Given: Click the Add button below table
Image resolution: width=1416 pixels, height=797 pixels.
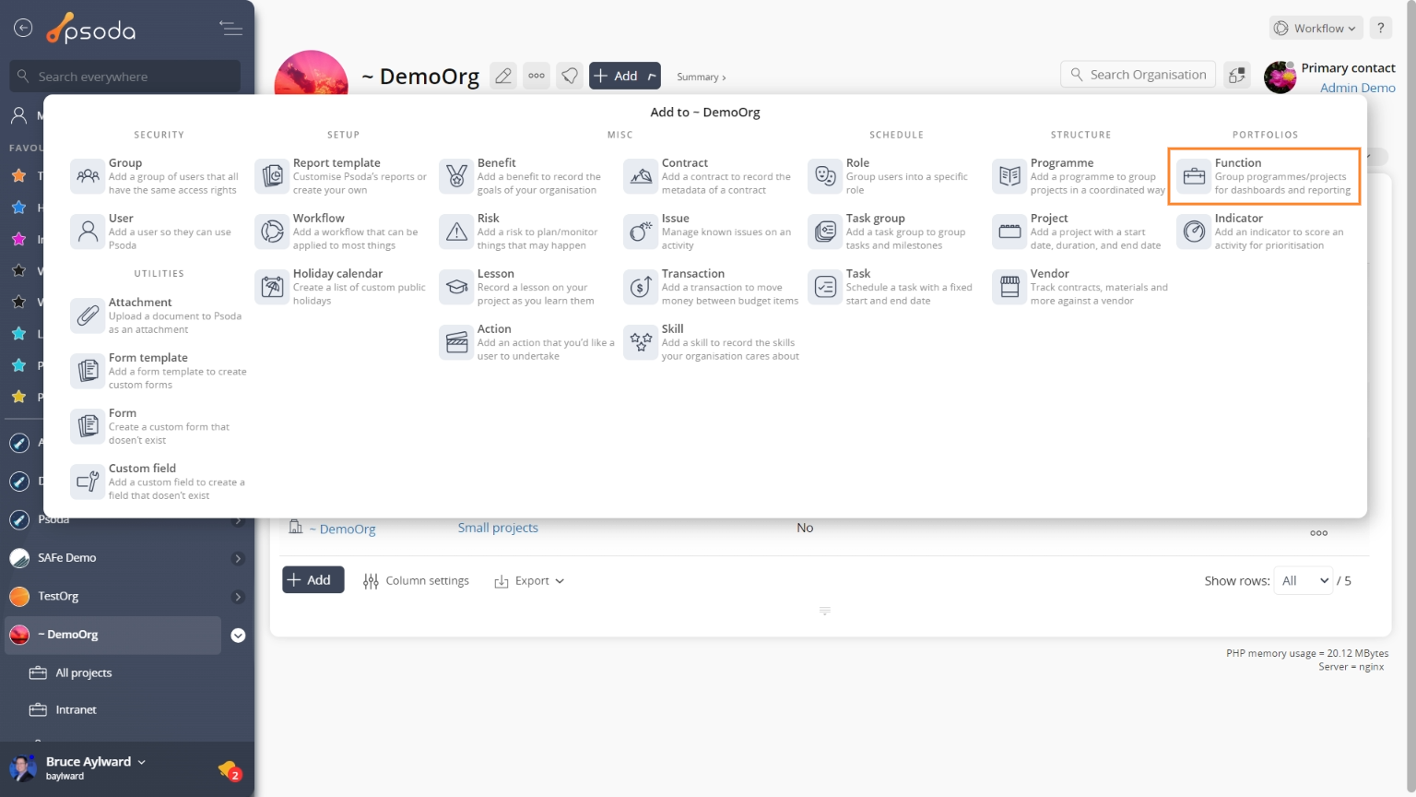Looking at the screenshot, I should [x=313, y=579].
